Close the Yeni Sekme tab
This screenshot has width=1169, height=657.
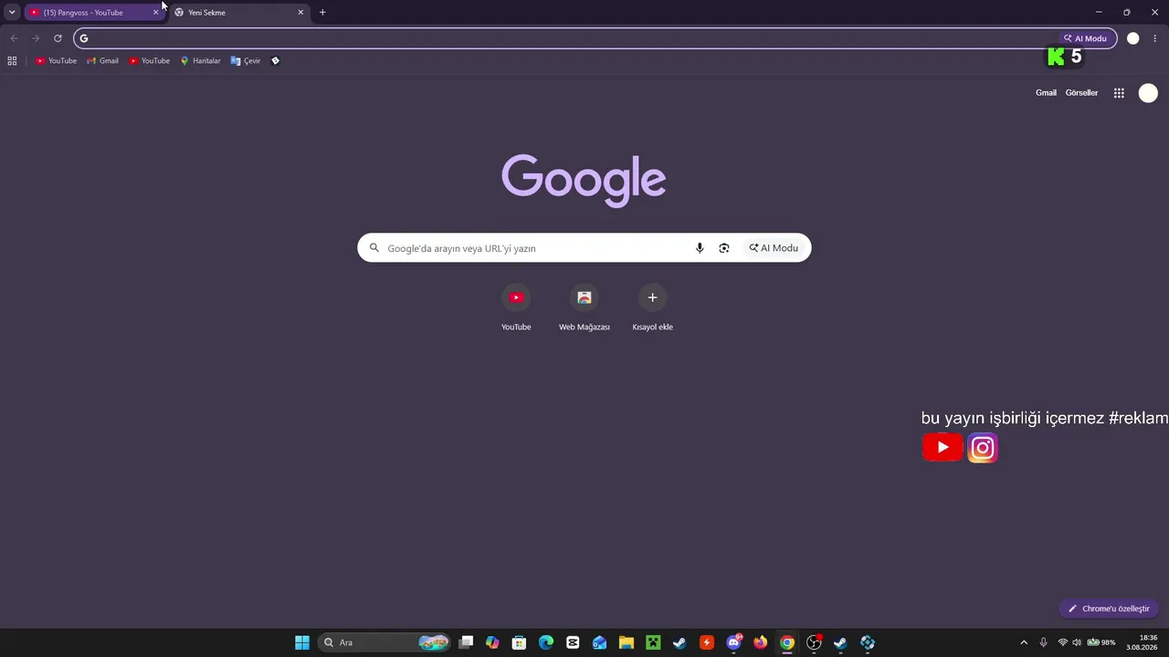[300, 13]
